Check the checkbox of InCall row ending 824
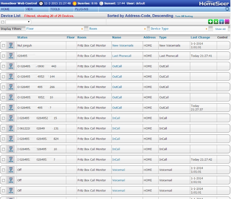The image size is (231, 199). point(3,139)
